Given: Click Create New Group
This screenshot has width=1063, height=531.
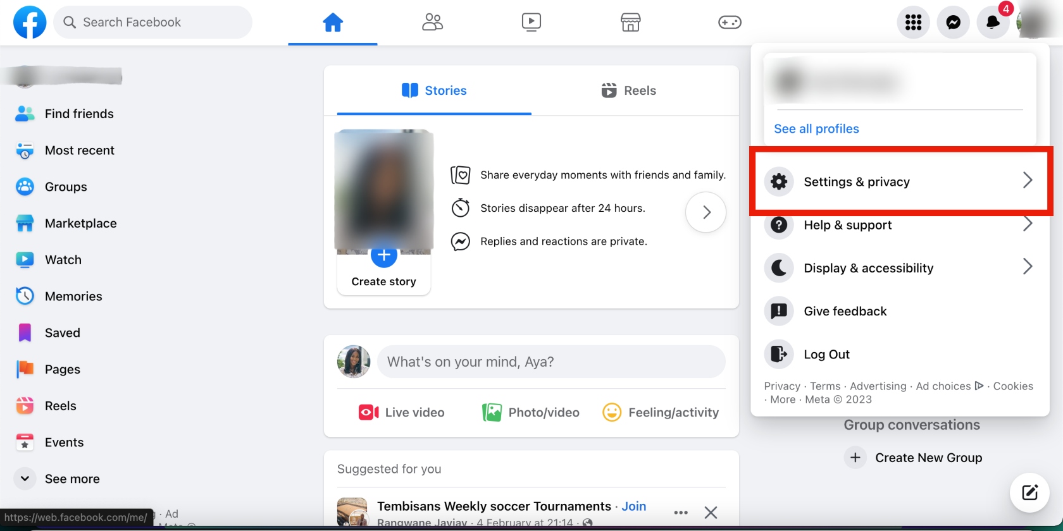Looking at the screenshot, I should pos(914,458).
